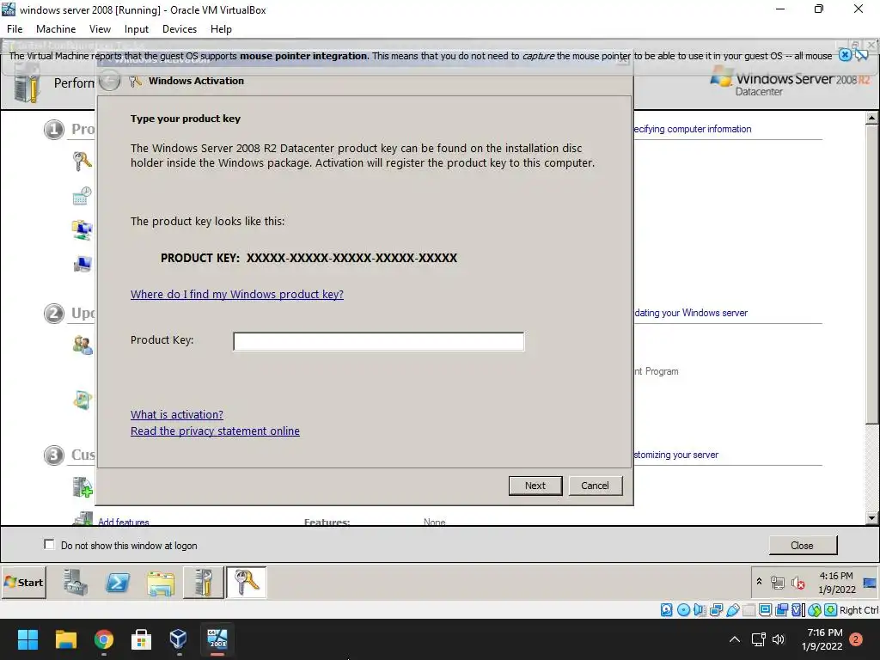This screenshot has width=880, height=660.
Task: Click the scroll down arrow of configuration window
Action: (x=871, y=518)
